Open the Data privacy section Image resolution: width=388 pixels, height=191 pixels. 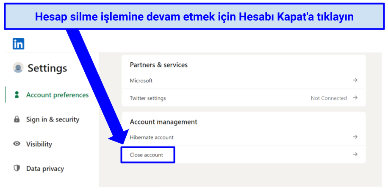pyautogui.click(x=45, y=169)
